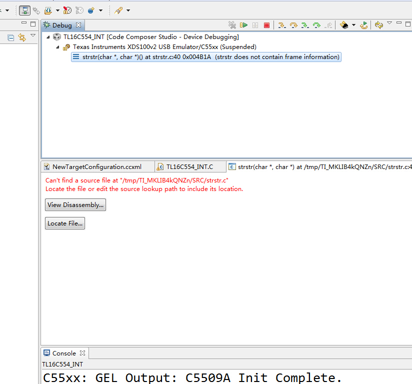Close the Console view tab

pos(82,353)
